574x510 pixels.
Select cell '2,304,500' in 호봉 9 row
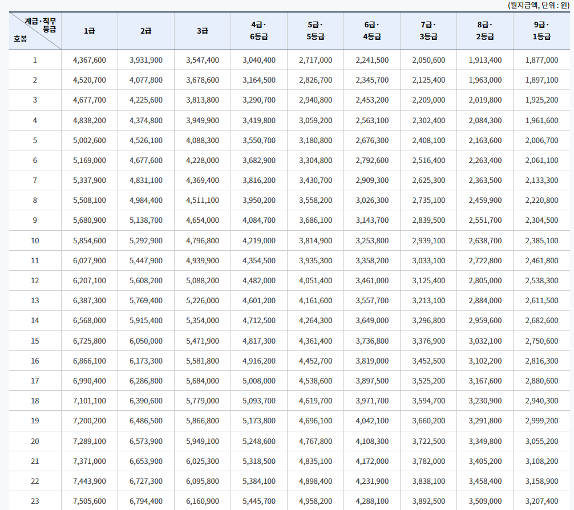[542, 220]
